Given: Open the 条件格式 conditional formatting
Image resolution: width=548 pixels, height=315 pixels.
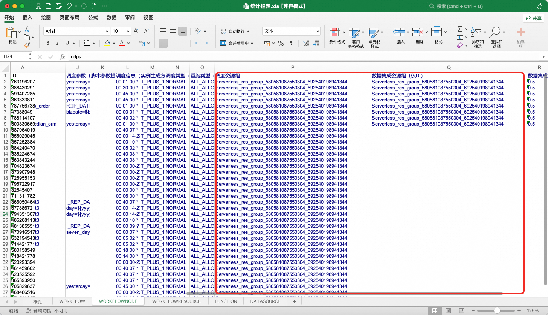Looking at the screenshot, I should (337, 36).
